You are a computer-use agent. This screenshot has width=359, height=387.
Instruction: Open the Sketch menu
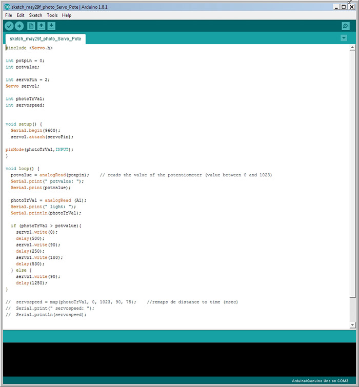(x=35, y=15)
